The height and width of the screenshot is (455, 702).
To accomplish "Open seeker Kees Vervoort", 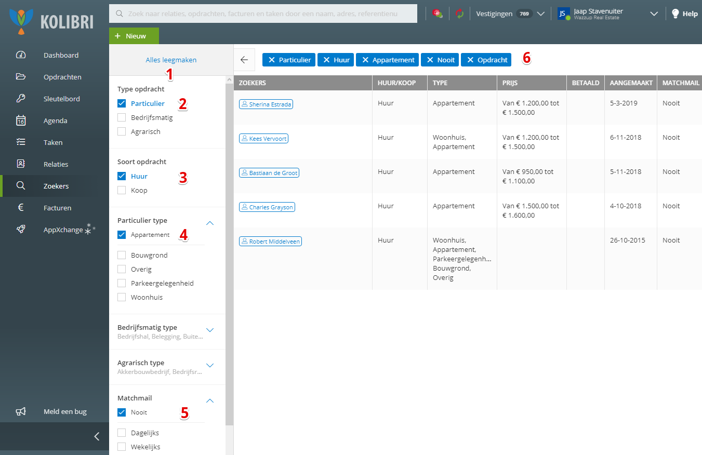I will (263, 139).
